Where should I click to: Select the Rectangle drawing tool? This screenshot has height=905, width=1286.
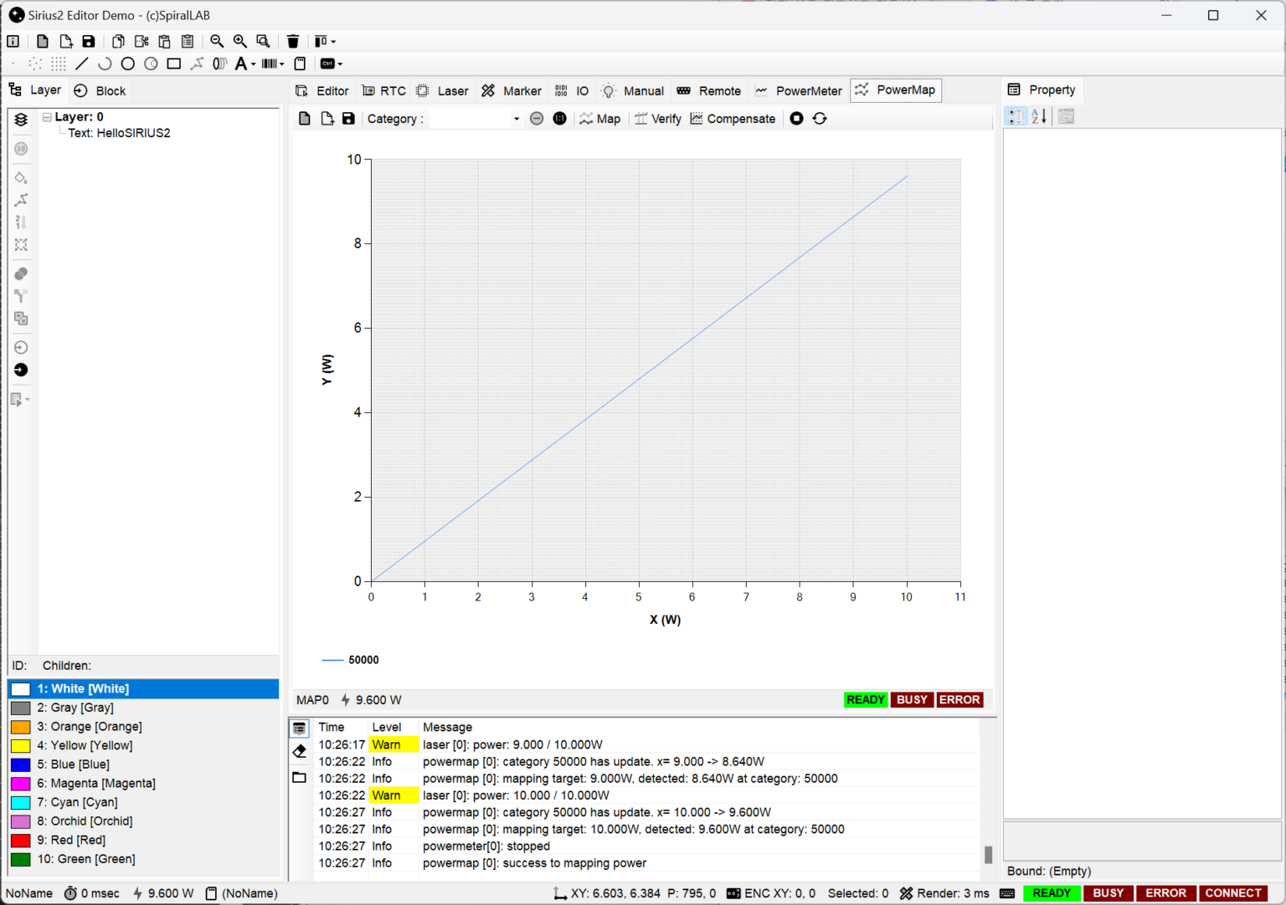(174, 64)
